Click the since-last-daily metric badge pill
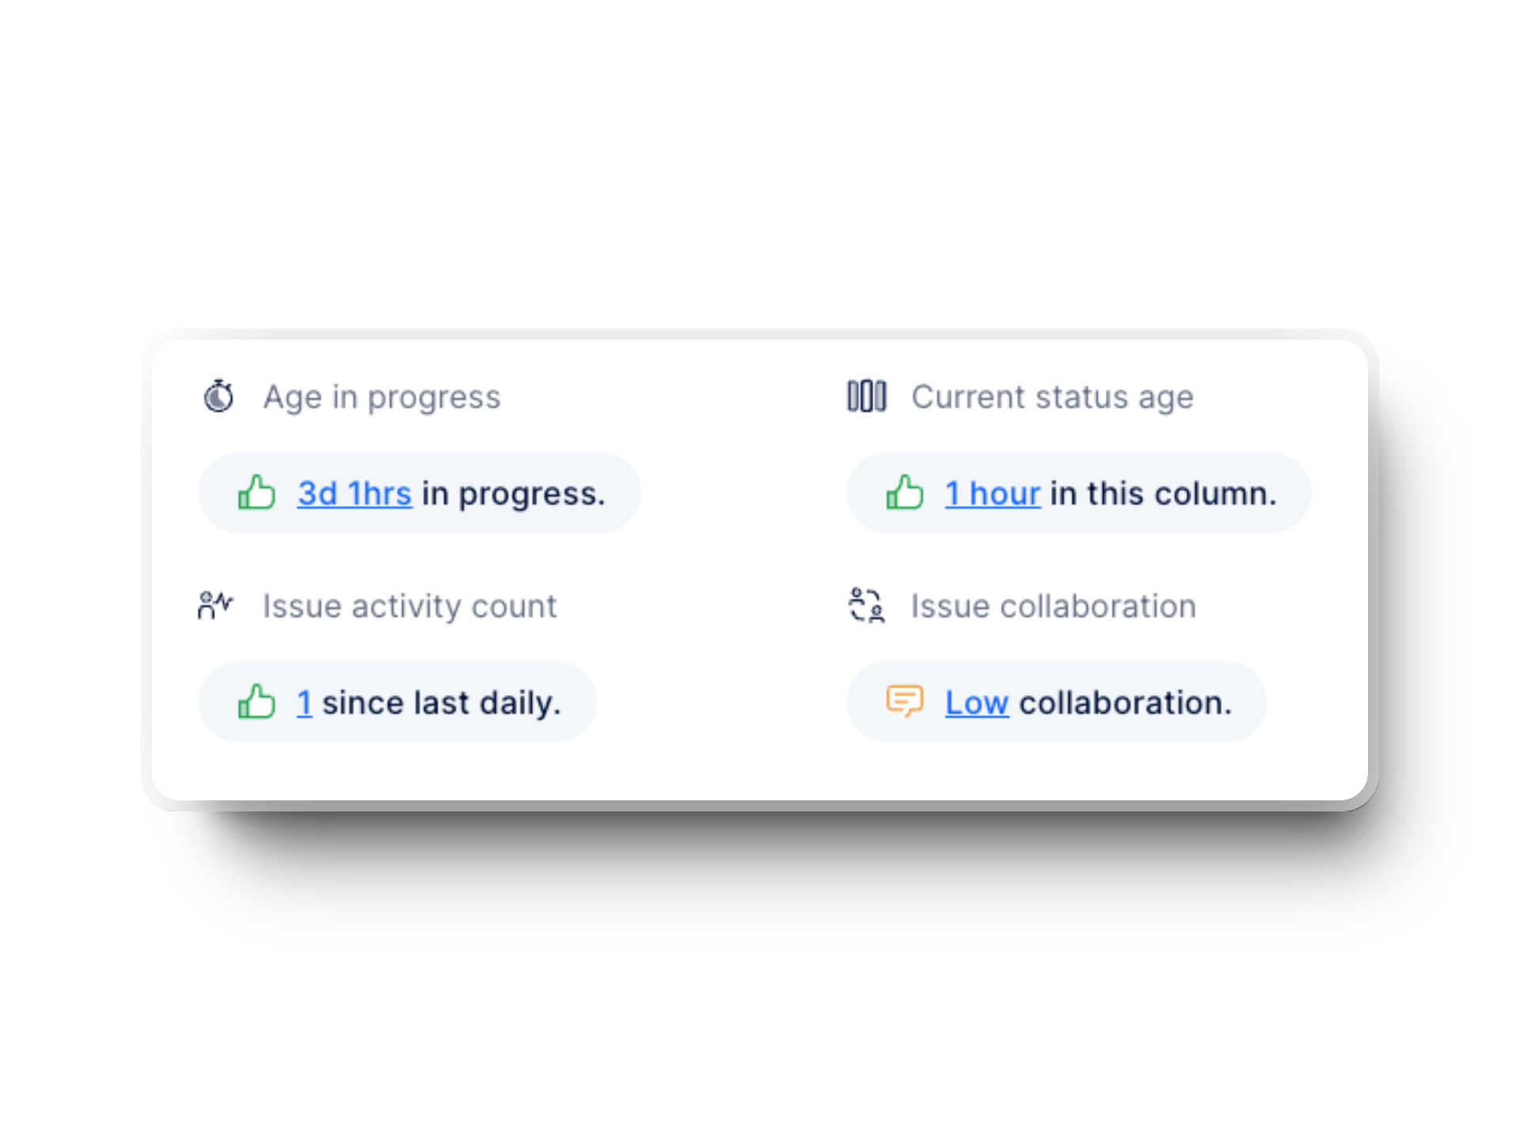The image size is (1520, 1140). click(x=397, y=701)
